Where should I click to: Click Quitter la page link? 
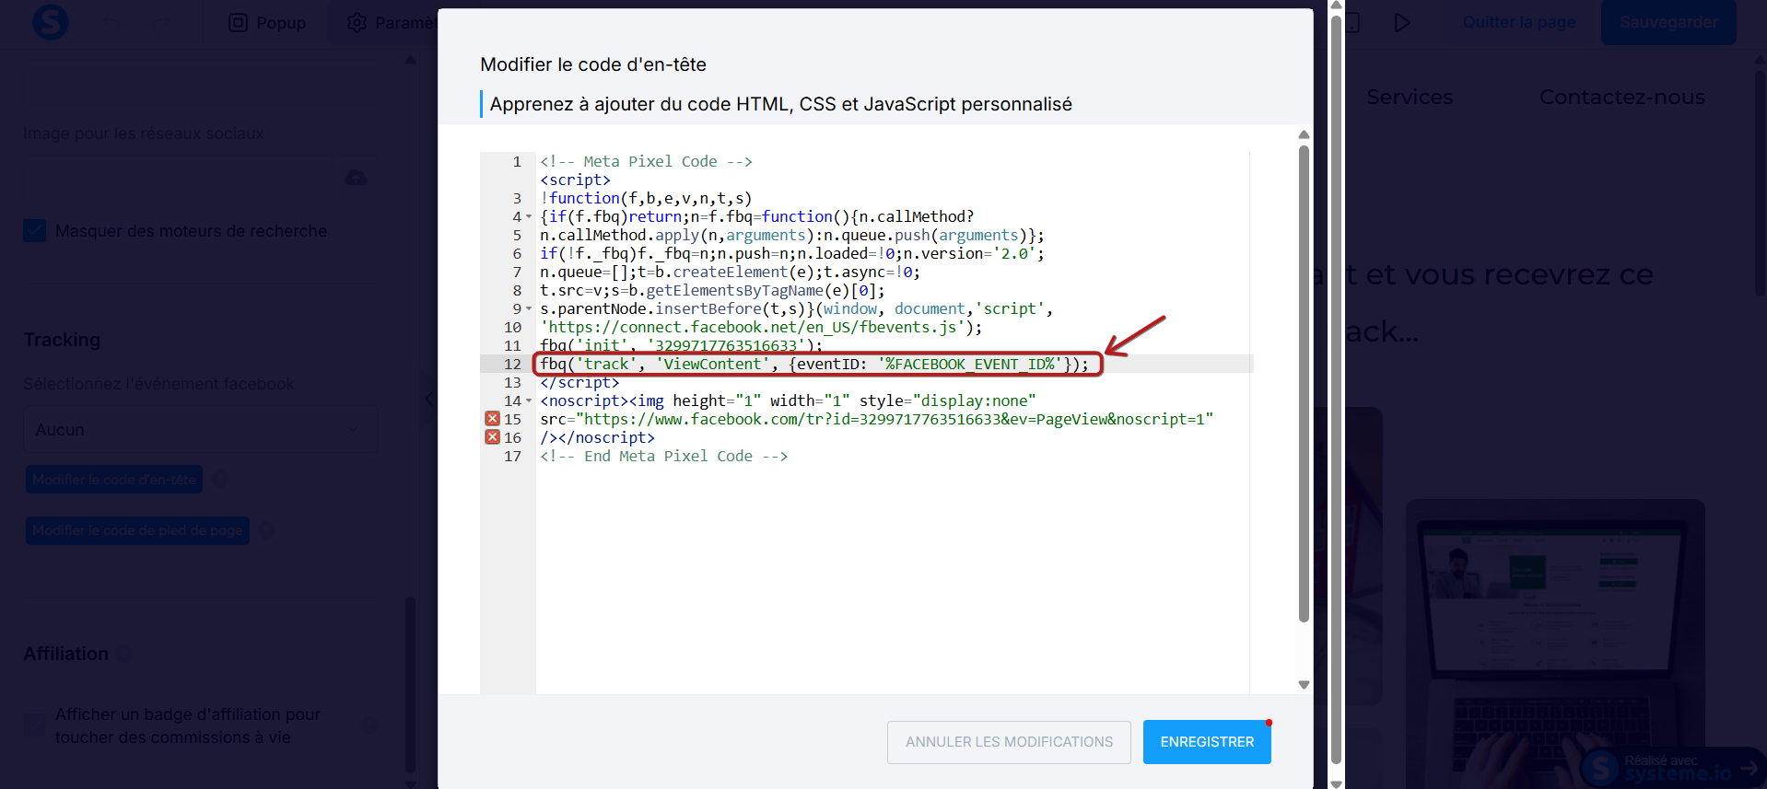click(x=1519, y=22)
